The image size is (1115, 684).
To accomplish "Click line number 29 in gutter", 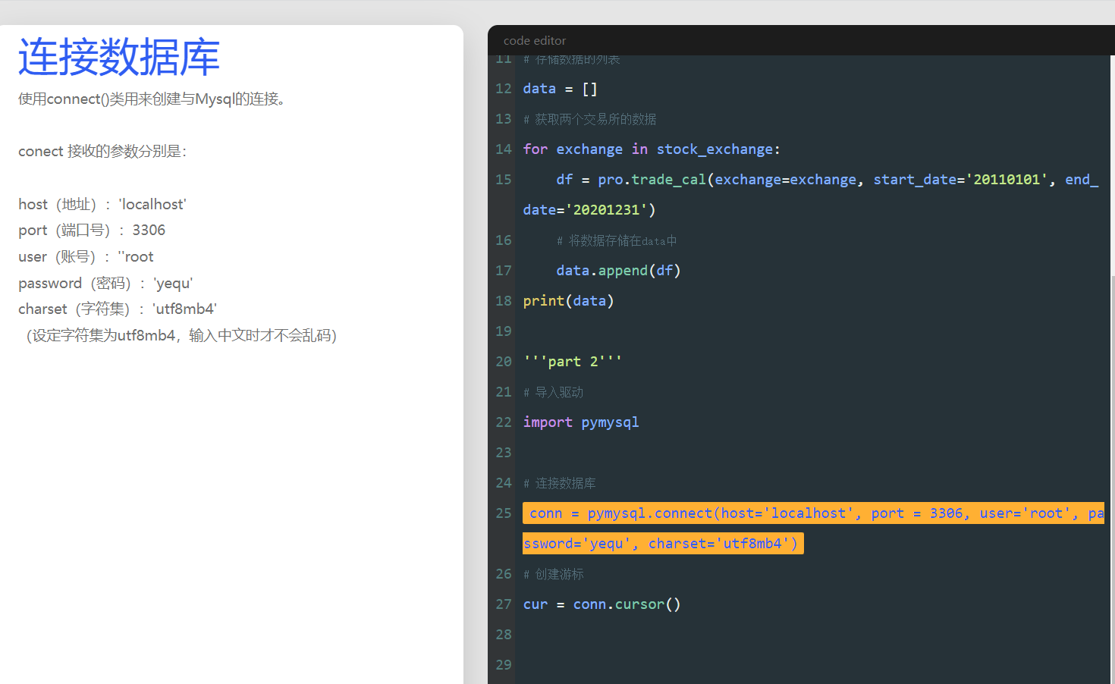I will coord(504,665).
